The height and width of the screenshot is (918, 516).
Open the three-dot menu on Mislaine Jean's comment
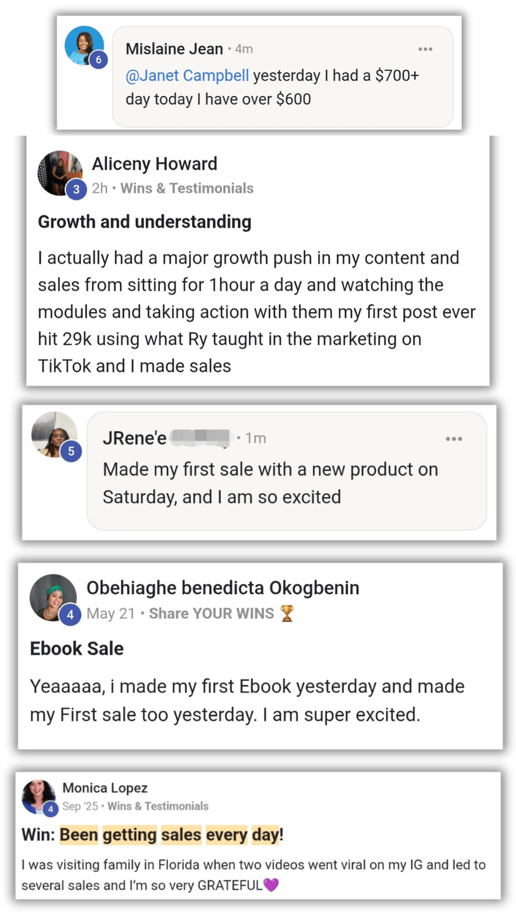pyautogui.click(x=426, y=49)
